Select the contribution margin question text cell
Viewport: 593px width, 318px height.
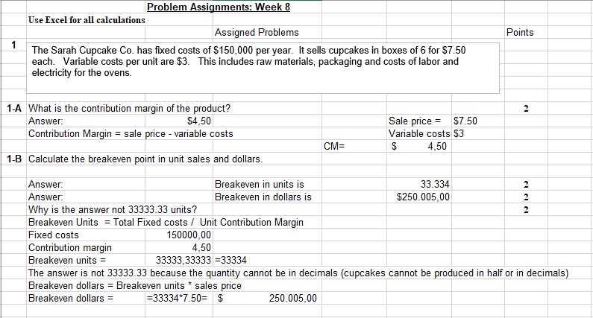tap(129, 109)
